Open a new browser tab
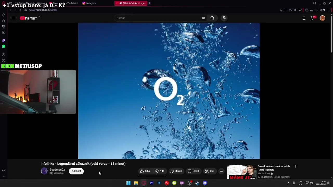 (x=149, y=3)
